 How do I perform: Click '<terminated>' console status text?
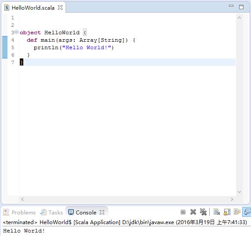click(x=20, y=222)
